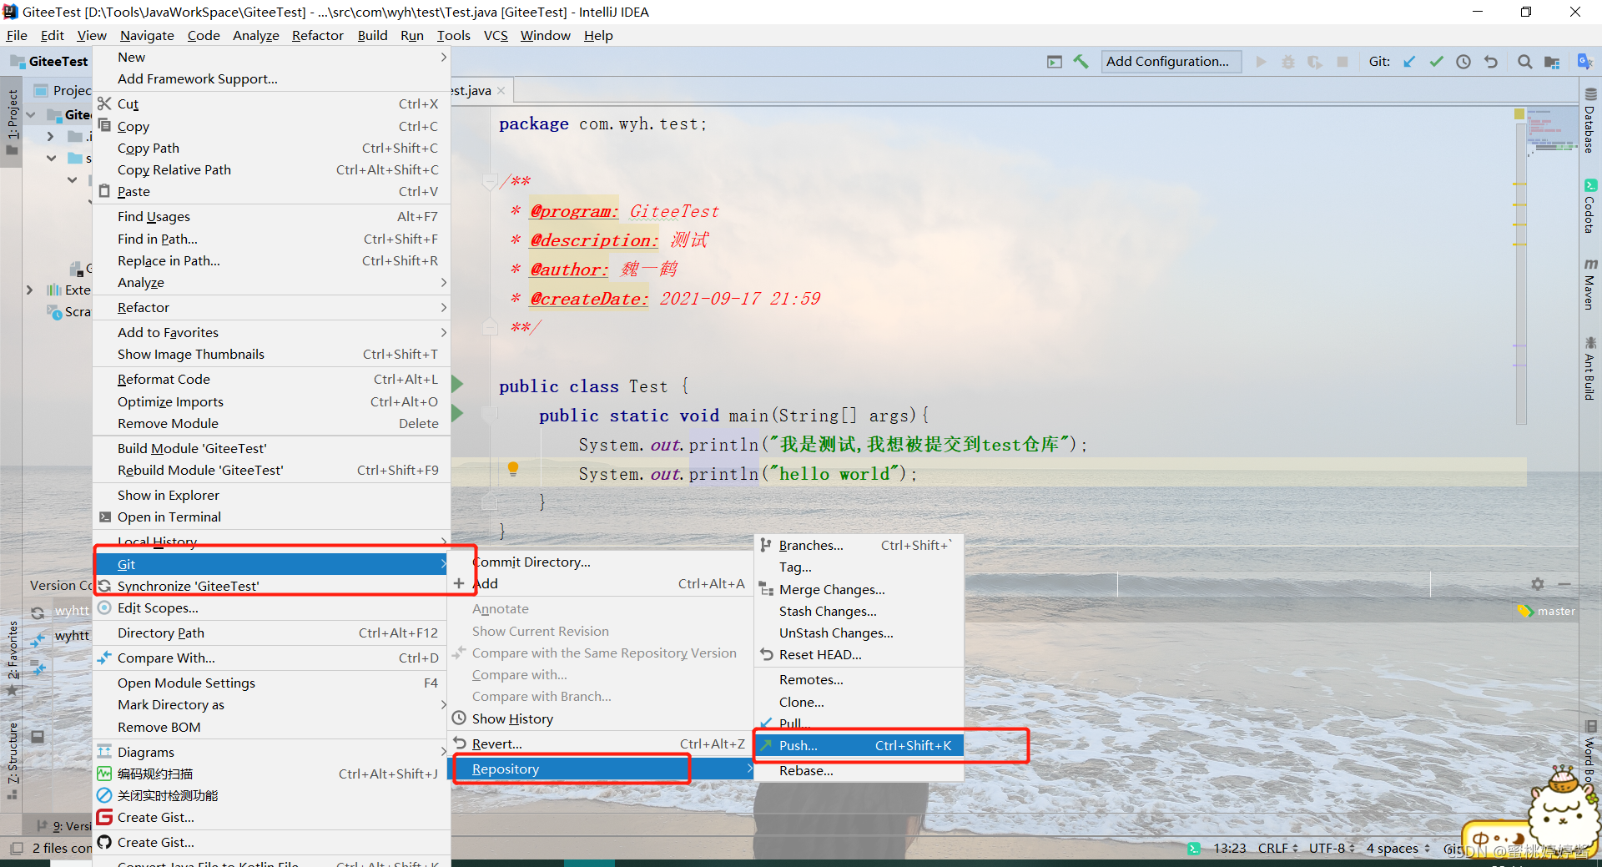Click Reformat Code menu entry
The width and height of the screenshot is (1602, 867).
pyautogui.click(x=271, y=379)
